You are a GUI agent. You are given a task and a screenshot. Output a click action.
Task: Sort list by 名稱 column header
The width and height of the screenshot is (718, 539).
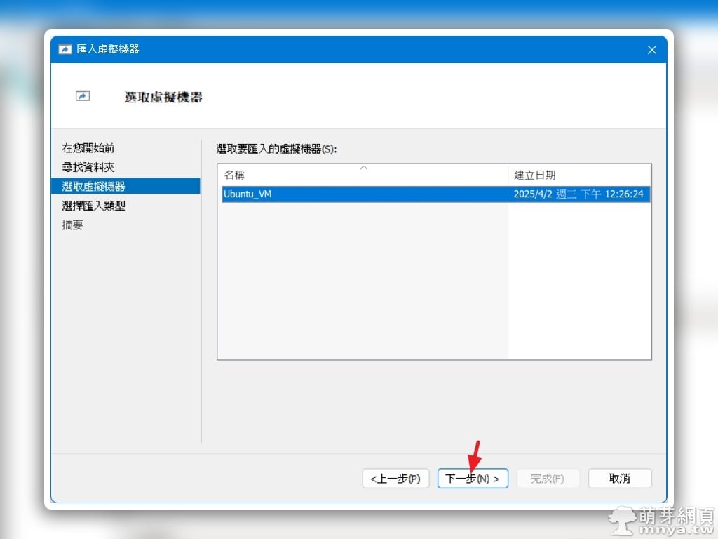coord(235,175)
